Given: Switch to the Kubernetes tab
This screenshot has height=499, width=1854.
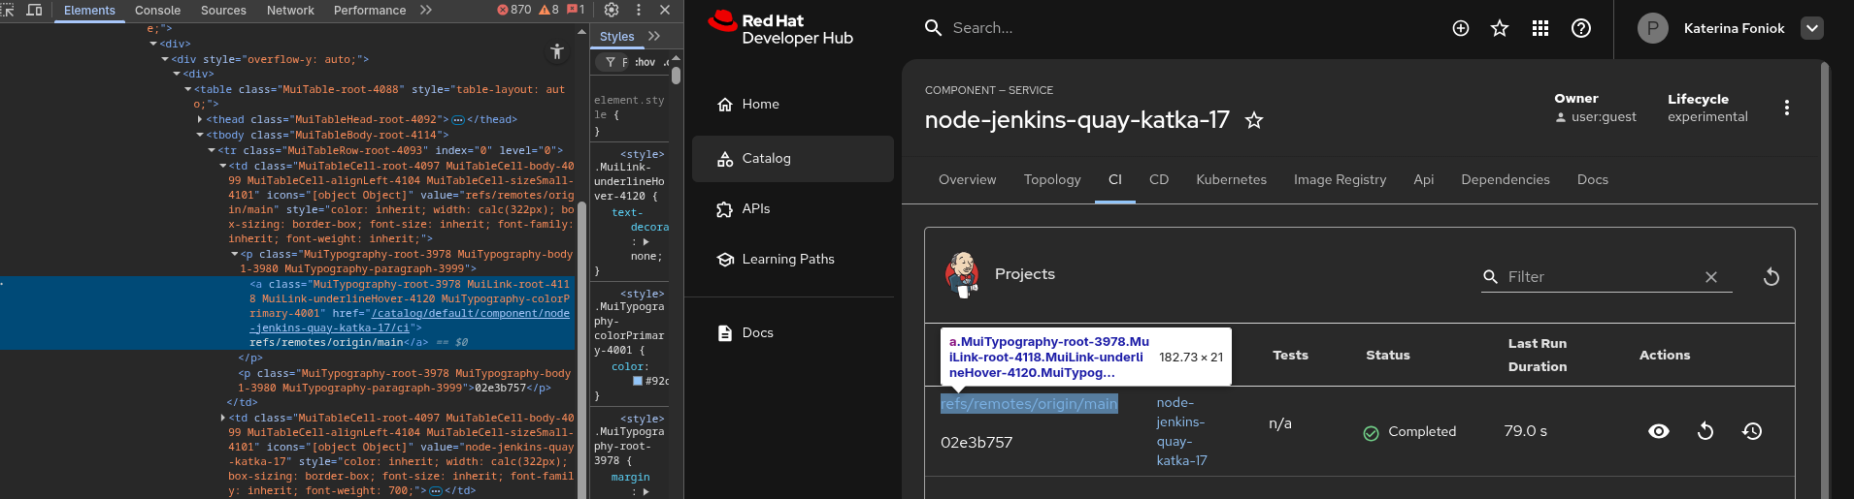Looking at the screenshot, I should (x=1231, y=179).
